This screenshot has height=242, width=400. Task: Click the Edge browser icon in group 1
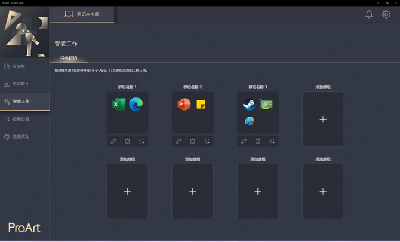pos(136,105)
